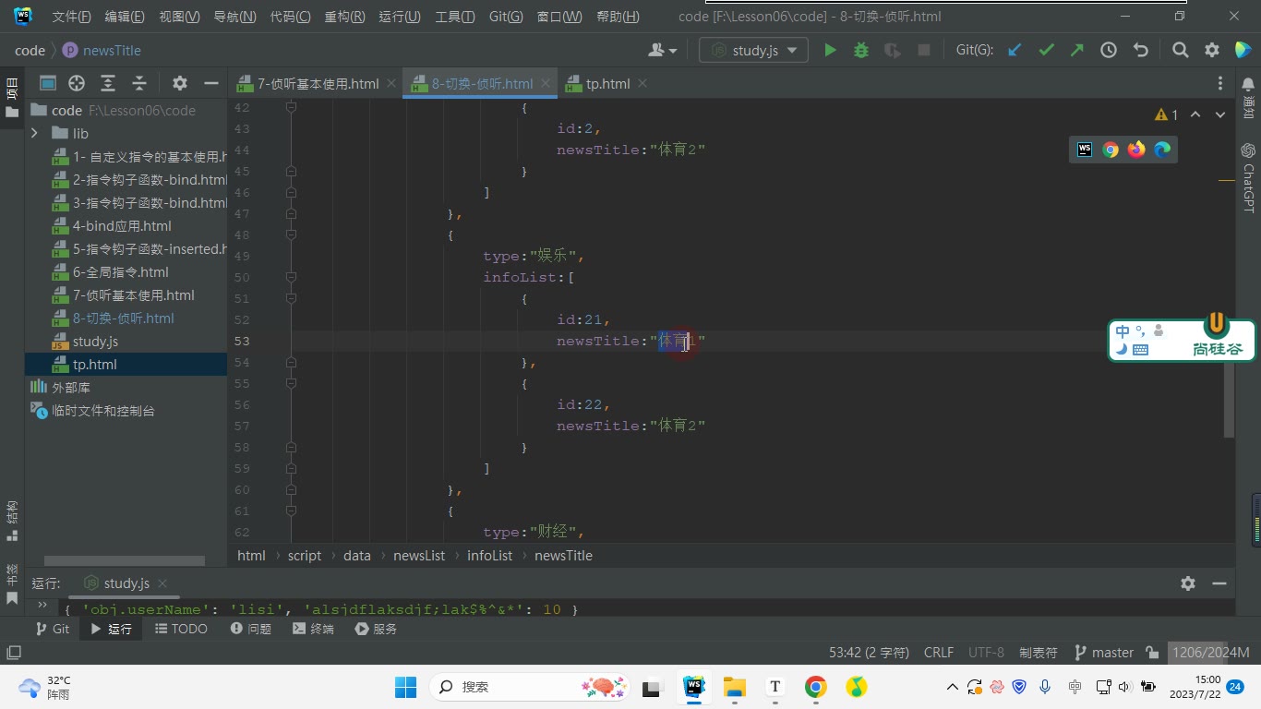This screenshot has width=1261, height=709.
Task: Open the TODO tool window
Action: pos(181,628)
